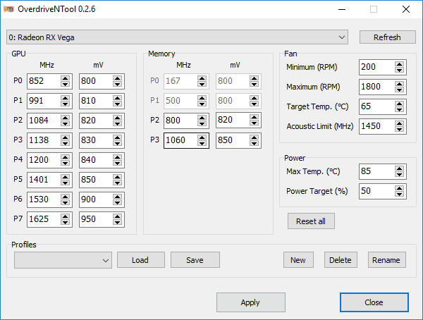The image size is (423, 320).
Task: Open the Radeon RX Vega GPU dropdown
Action: tap(177, 37)
